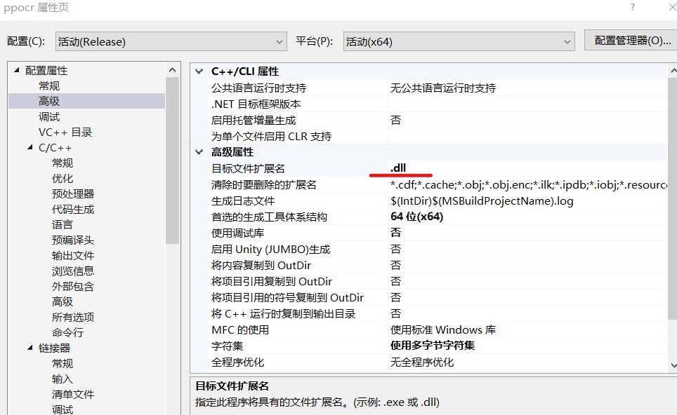Open the 配置管理器(O)... dialog
This screenshot has width=677, height=415.
click(x=630, y=40)
